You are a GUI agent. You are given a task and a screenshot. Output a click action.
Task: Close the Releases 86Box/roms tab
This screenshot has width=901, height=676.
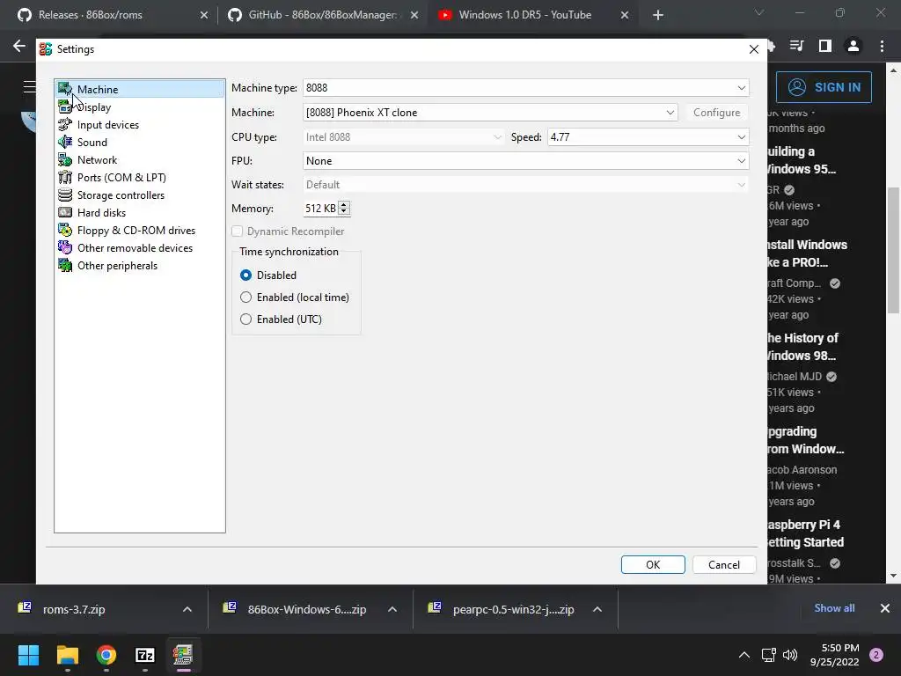click(x=204, y=15)
